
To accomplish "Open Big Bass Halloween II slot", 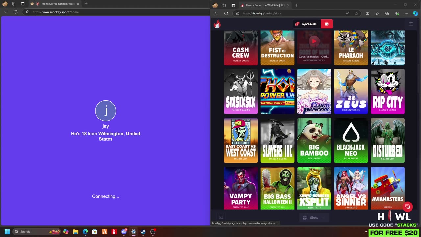I will 278,188.
